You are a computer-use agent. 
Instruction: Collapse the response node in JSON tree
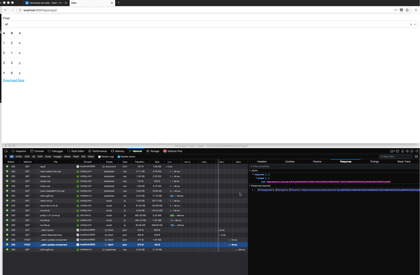tap(253, 174)
